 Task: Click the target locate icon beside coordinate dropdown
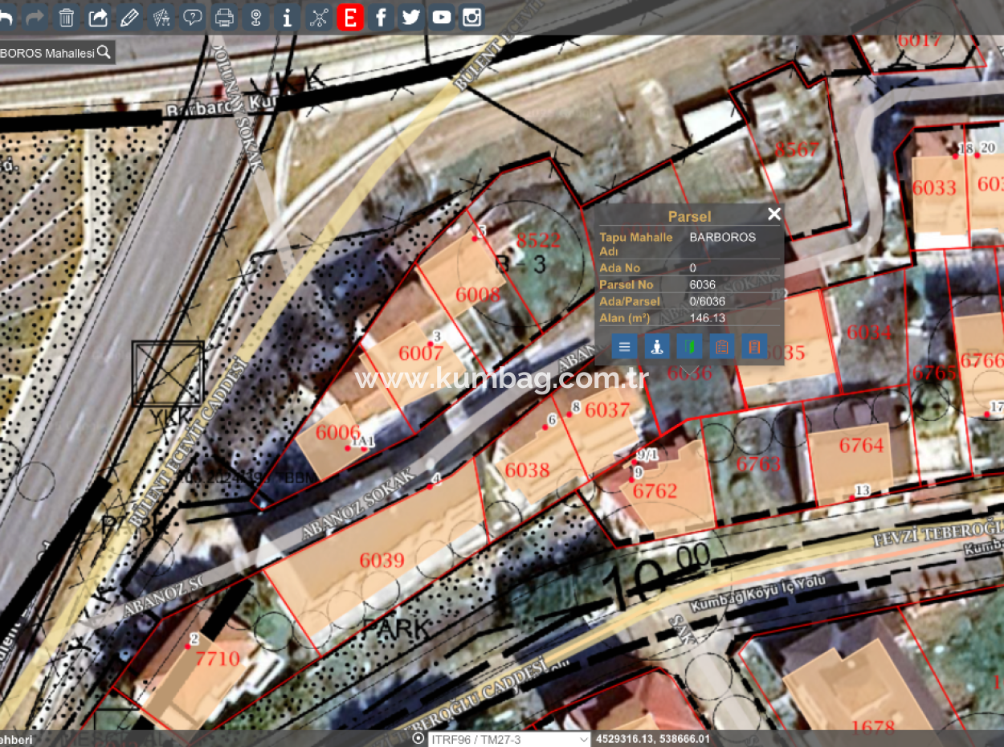[x=418, y=739]
